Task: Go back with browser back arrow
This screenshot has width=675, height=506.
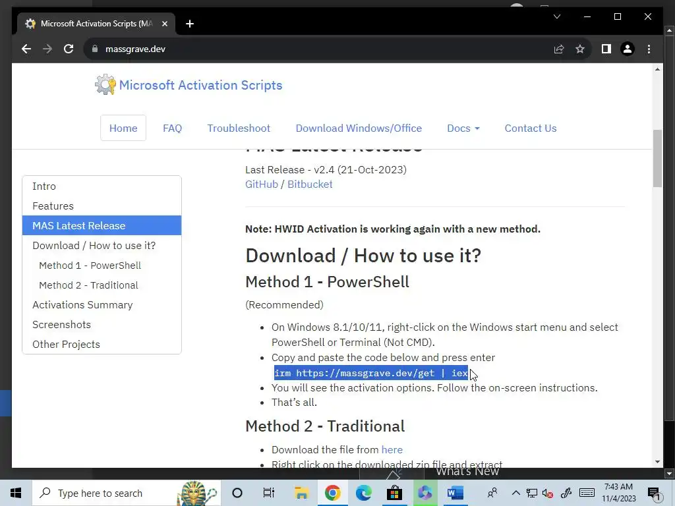Action: (26, 49)
